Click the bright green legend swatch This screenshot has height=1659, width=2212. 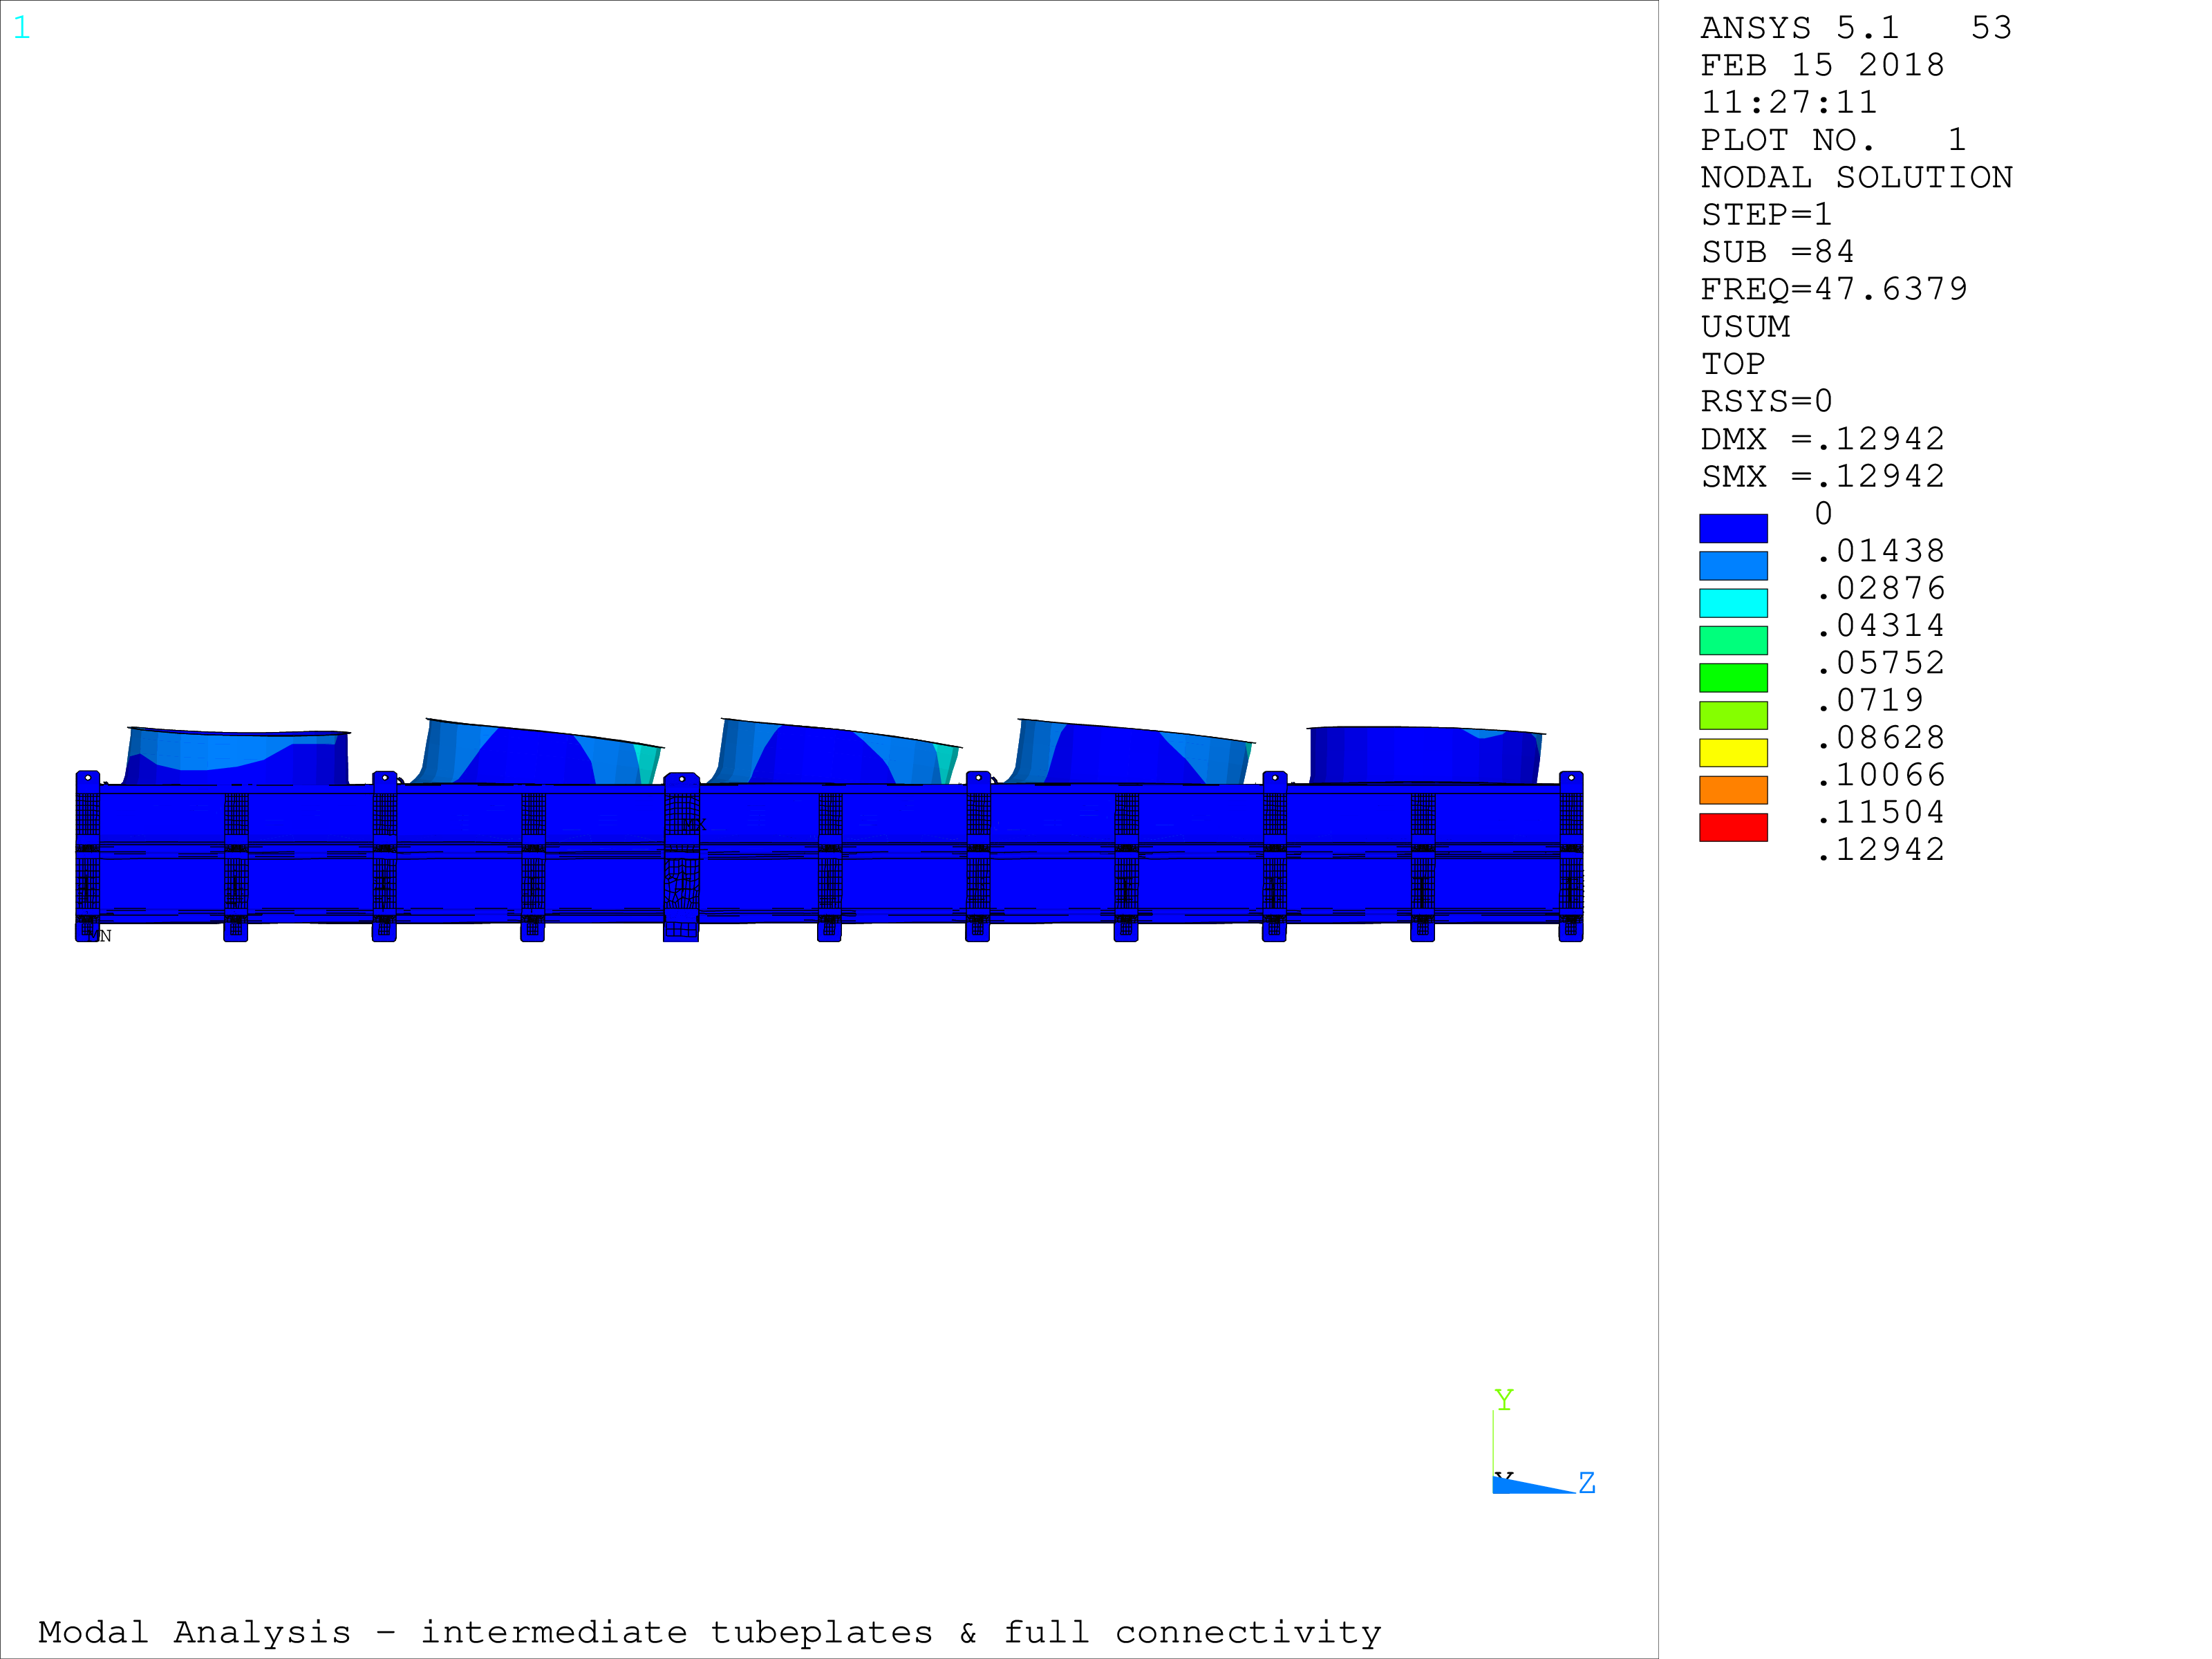[1733, 678]
